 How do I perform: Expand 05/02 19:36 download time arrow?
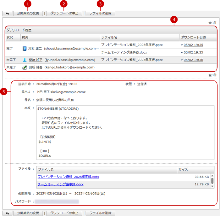(x=182, y=60)
